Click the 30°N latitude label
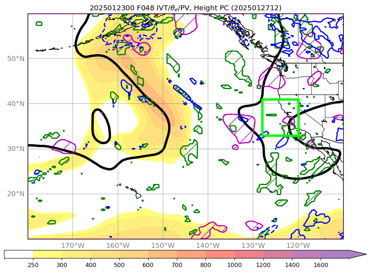This screenshot has height=272, width=371. (16, 149)
